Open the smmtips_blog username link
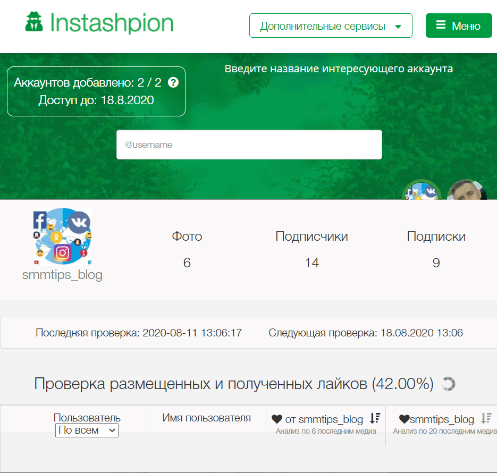Viewport: 497px width, 473px height. click(x=62, y=275)
